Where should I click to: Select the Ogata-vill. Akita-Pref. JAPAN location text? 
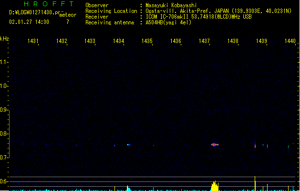tap(218, 11)
